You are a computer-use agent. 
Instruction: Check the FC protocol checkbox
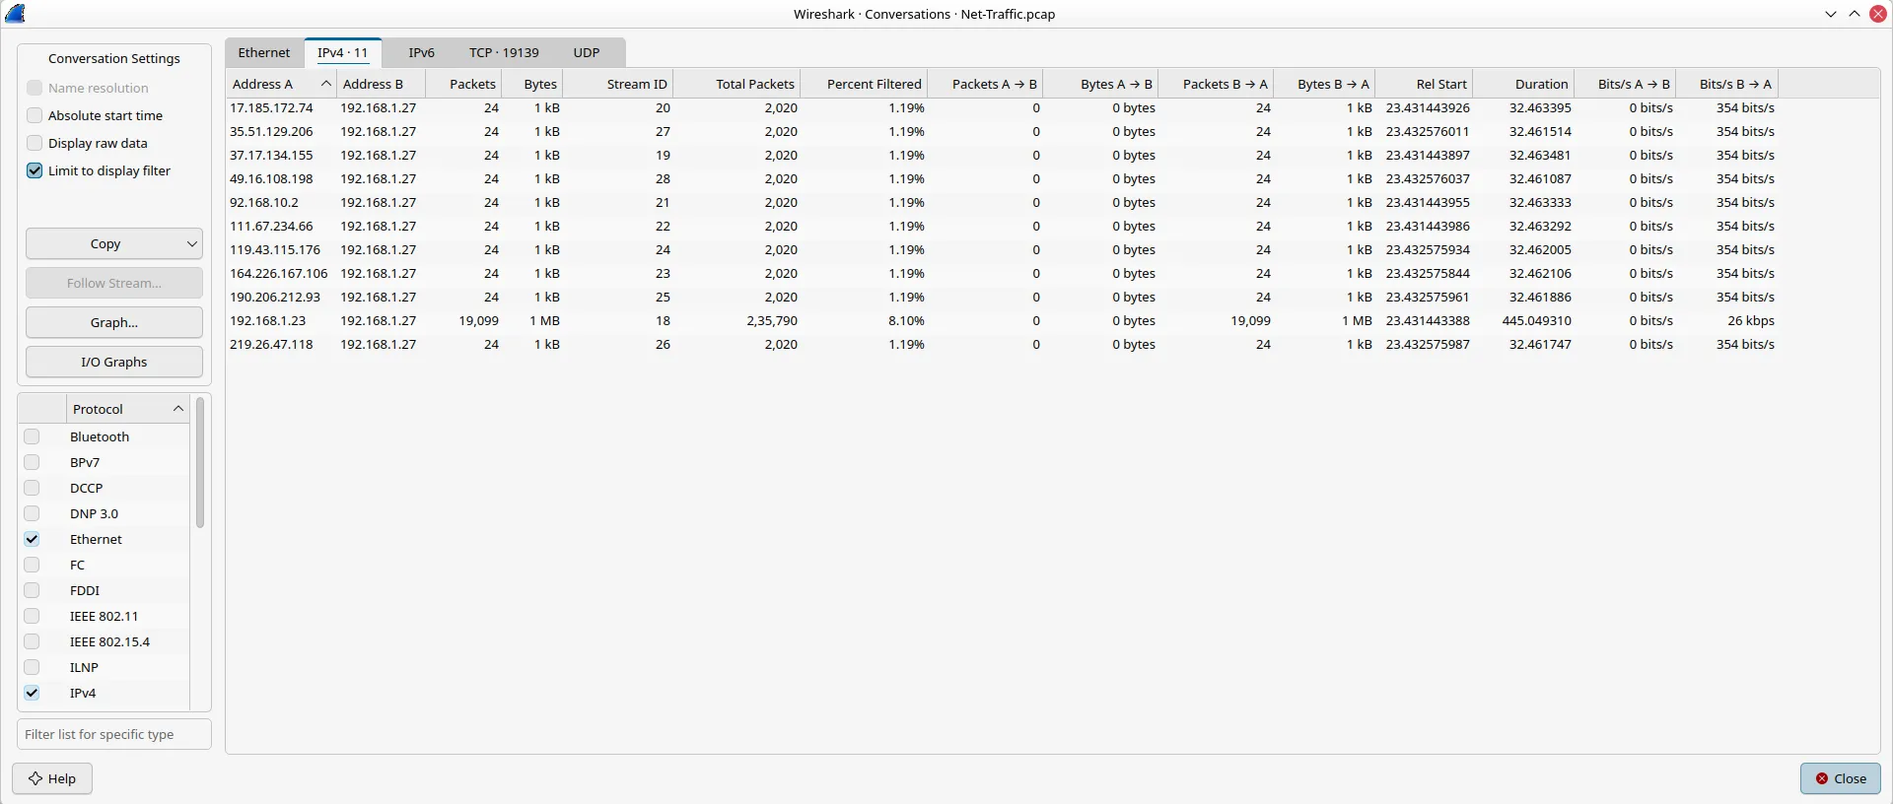[32, 565]
